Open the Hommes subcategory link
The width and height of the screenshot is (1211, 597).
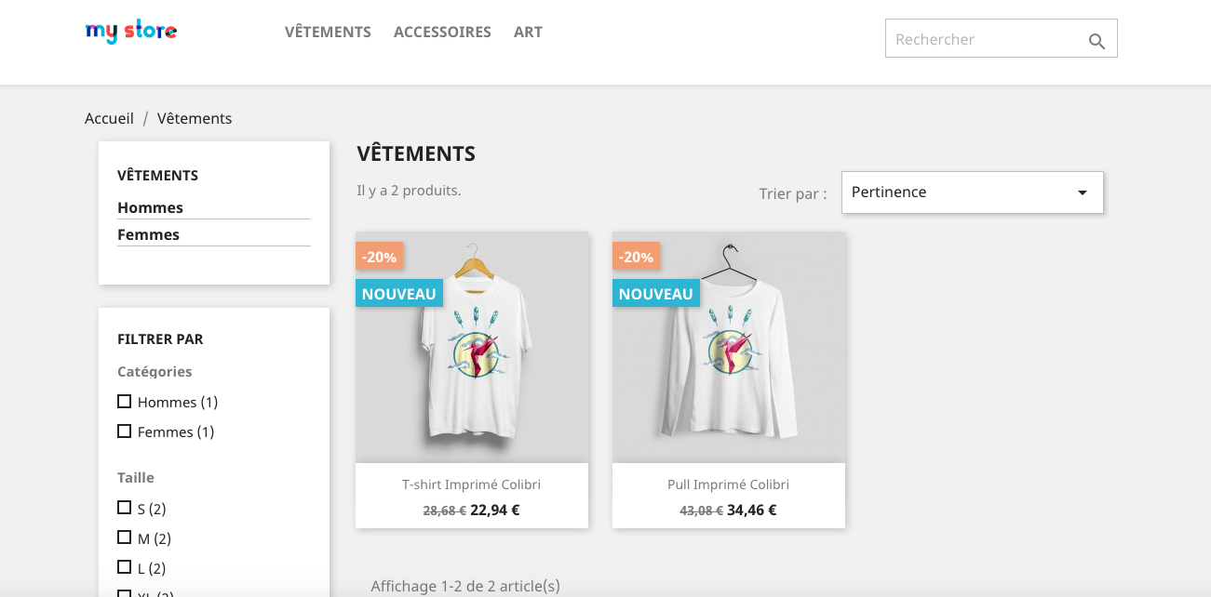pos(150,207)
